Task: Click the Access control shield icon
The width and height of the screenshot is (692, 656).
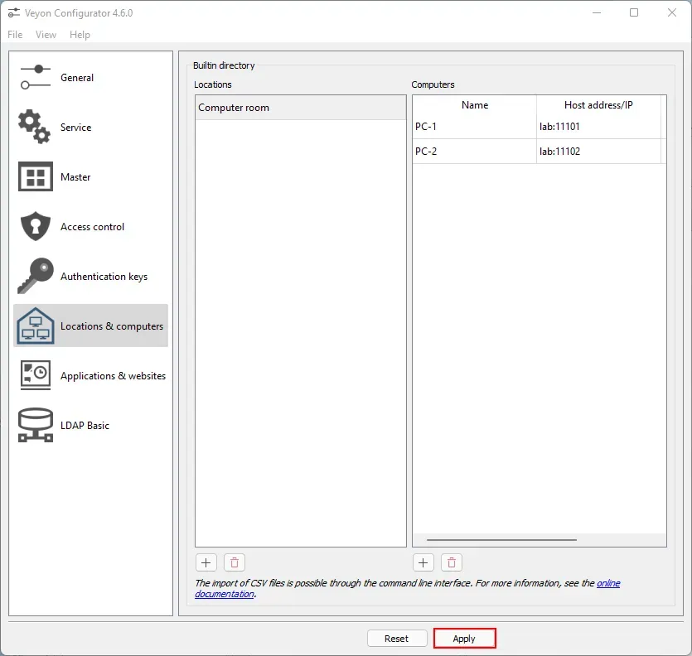Action: pos(36,227)
